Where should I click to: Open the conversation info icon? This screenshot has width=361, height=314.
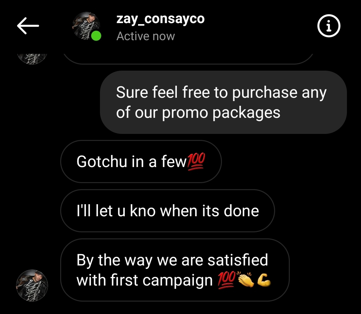tap(329, 25)
